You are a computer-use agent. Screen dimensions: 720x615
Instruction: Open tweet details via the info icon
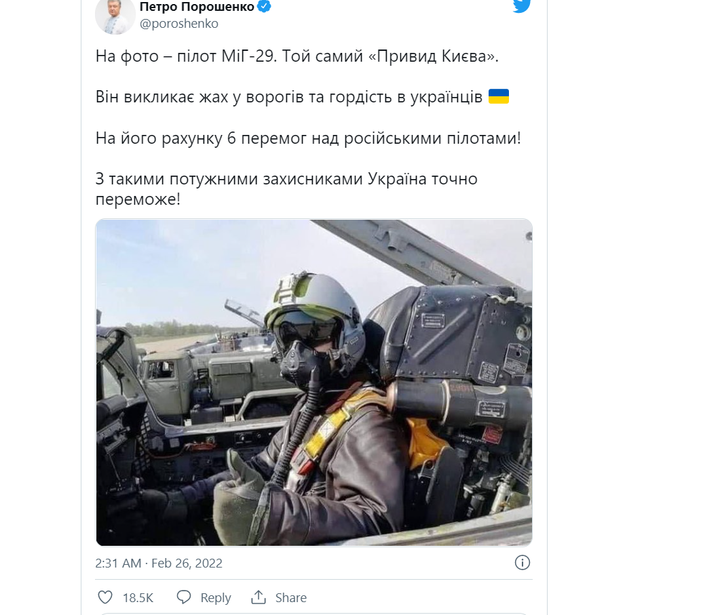click(522, 563)
